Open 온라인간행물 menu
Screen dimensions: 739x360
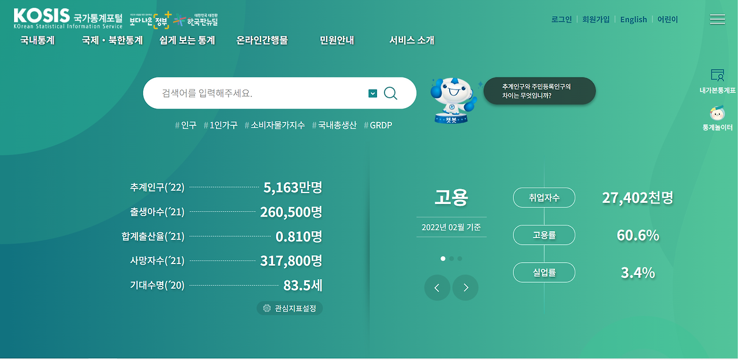point(262,40)
